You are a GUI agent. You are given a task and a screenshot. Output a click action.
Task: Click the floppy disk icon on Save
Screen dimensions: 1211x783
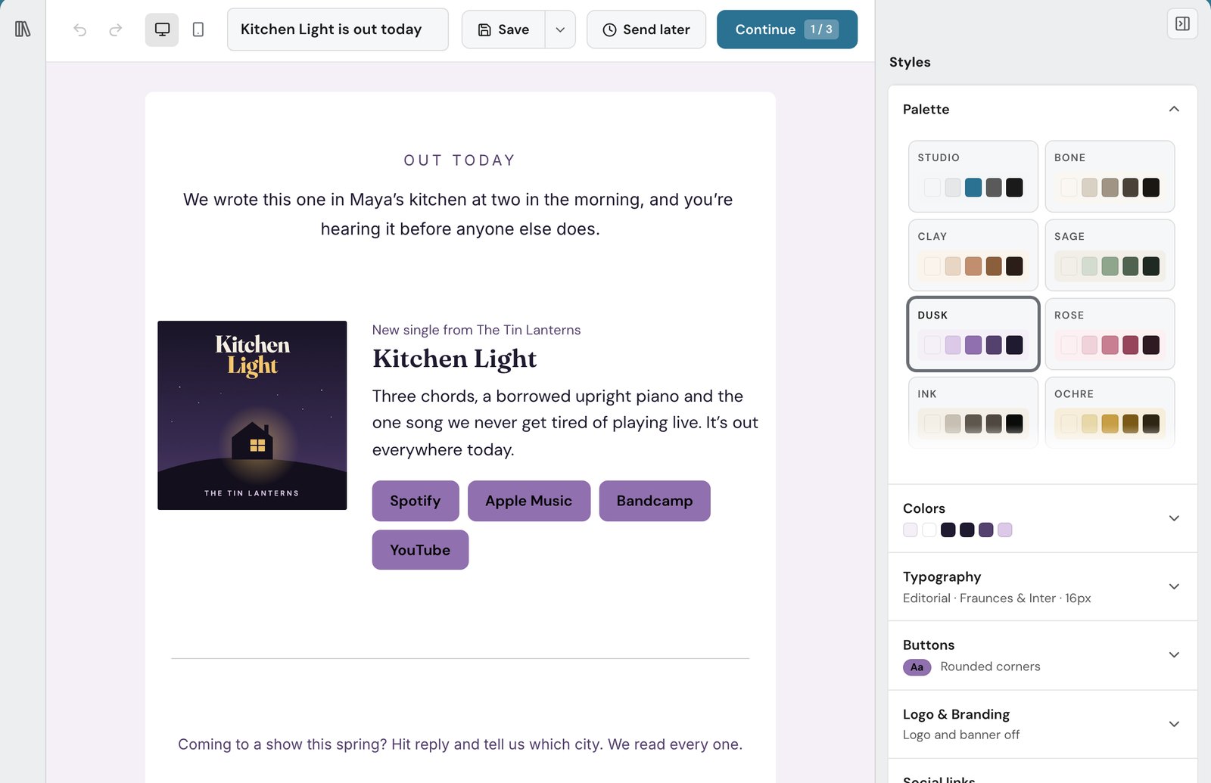[x=484, y=30]
